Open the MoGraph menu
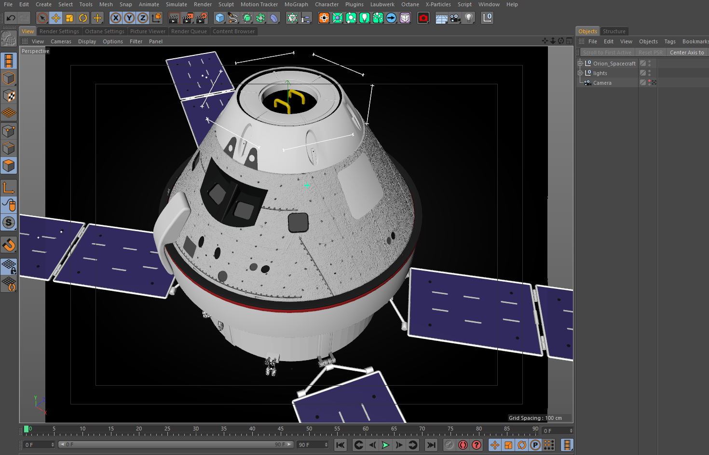 [x=296, y=4]
